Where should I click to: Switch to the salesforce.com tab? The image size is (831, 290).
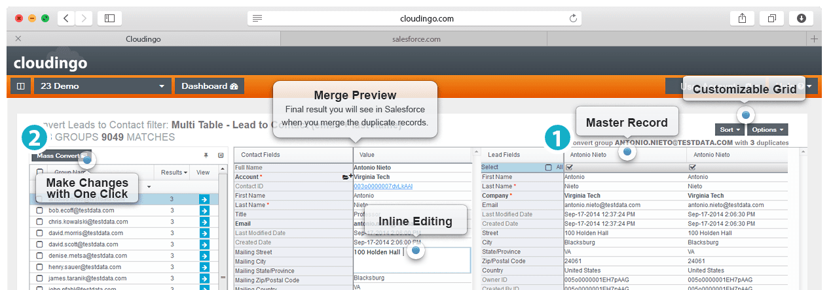[x=416, y=39]
